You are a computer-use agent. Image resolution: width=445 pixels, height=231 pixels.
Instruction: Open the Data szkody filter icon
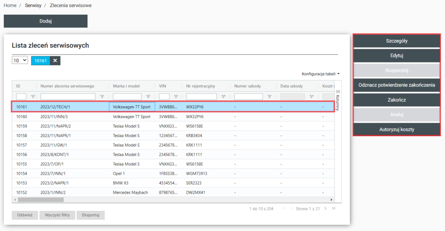(311, 97)
